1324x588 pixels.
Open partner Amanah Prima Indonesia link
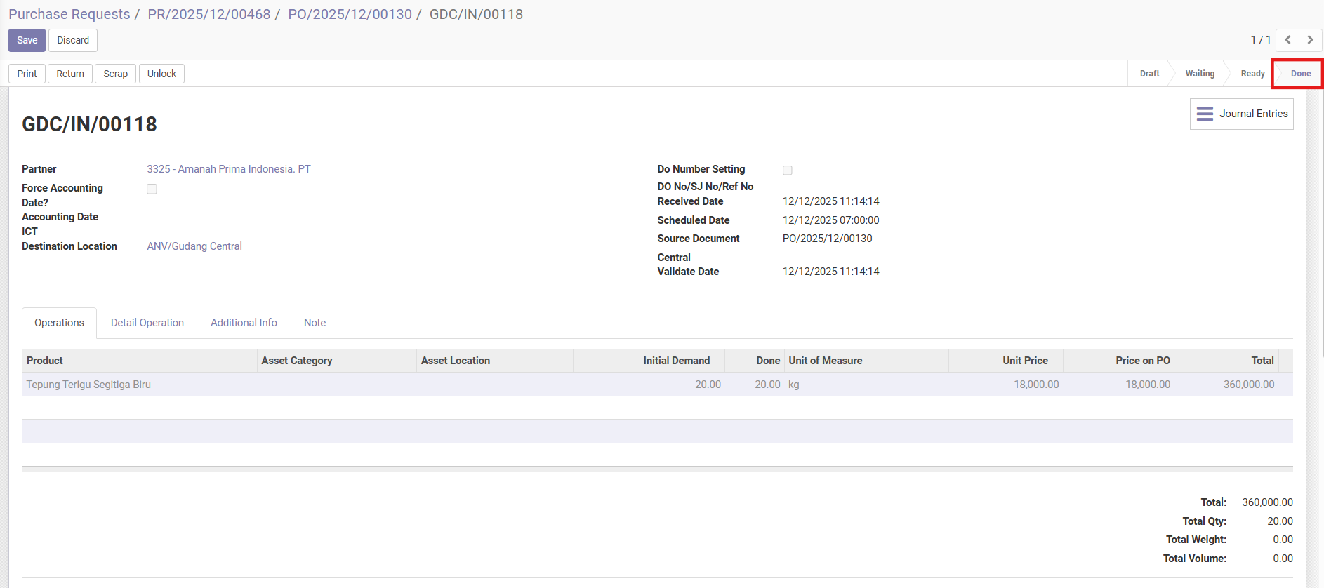pos(228,169)
